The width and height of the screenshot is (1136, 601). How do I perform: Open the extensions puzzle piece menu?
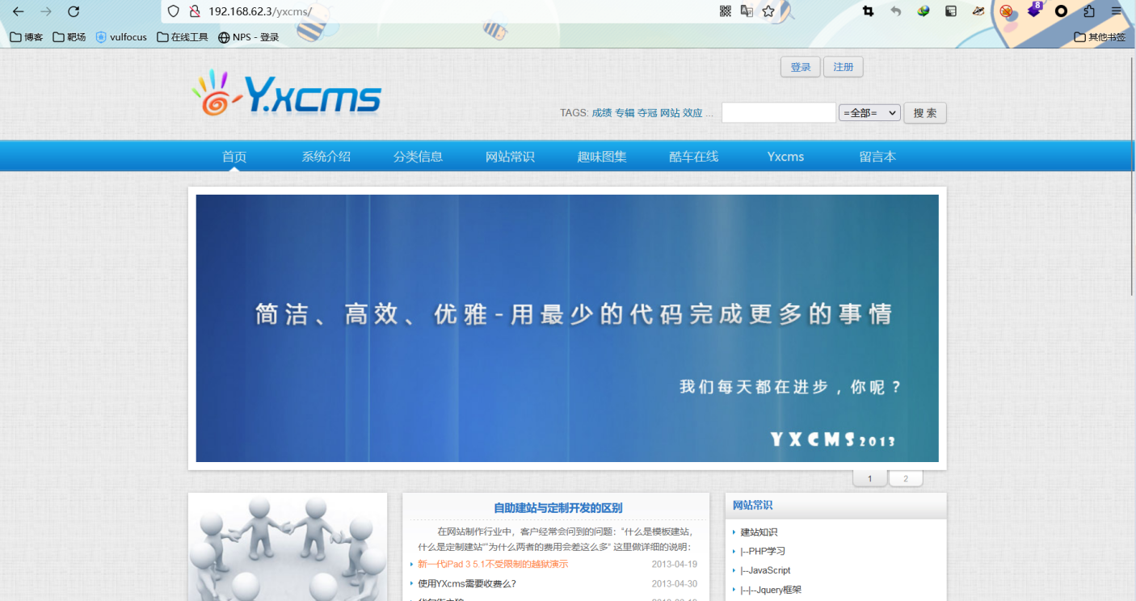(1089, 11)
